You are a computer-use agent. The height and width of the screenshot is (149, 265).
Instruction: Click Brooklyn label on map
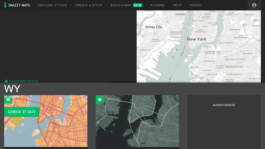(234, 67)
